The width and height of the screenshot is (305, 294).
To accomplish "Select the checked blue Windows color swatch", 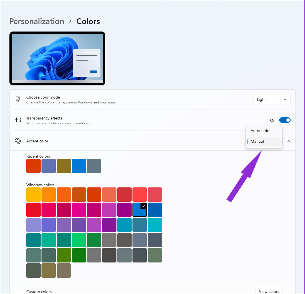I will [140, 210].
